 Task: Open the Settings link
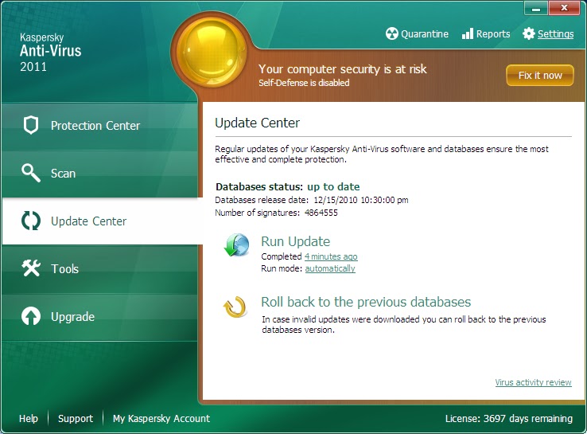pyautogui.click(x=555, y=34)
